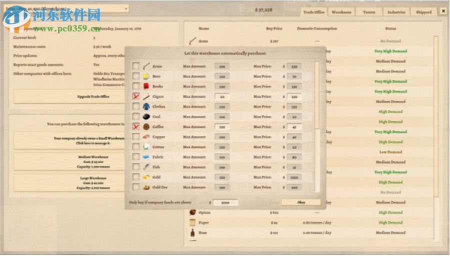Open the Tavern tab
This screenshot has width=450, height=256.
tap(369, 12)
